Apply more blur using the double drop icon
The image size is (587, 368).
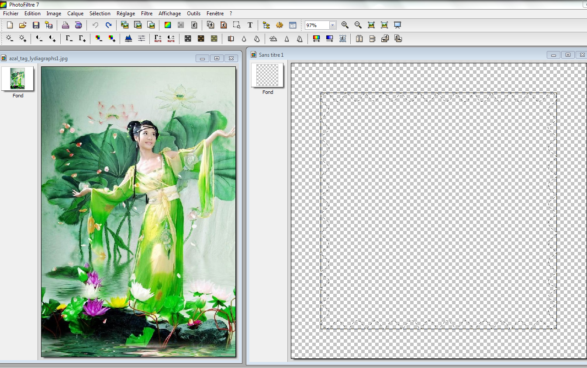[x=257, y=39]
